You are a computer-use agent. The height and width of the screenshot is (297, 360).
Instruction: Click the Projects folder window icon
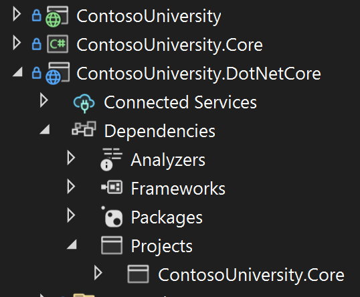coord(112,245)
